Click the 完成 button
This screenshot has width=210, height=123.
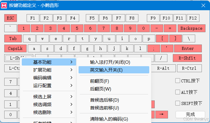click(x=190, y=115)
